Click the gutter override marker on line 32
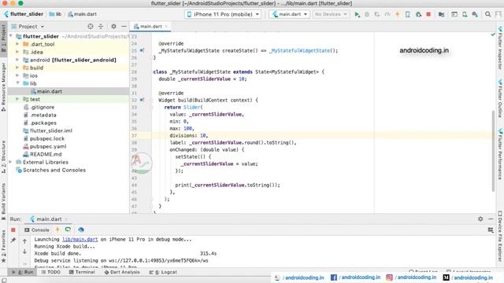Image resolution: width=504 pixels, height=283 pixels. coord(142,100)
